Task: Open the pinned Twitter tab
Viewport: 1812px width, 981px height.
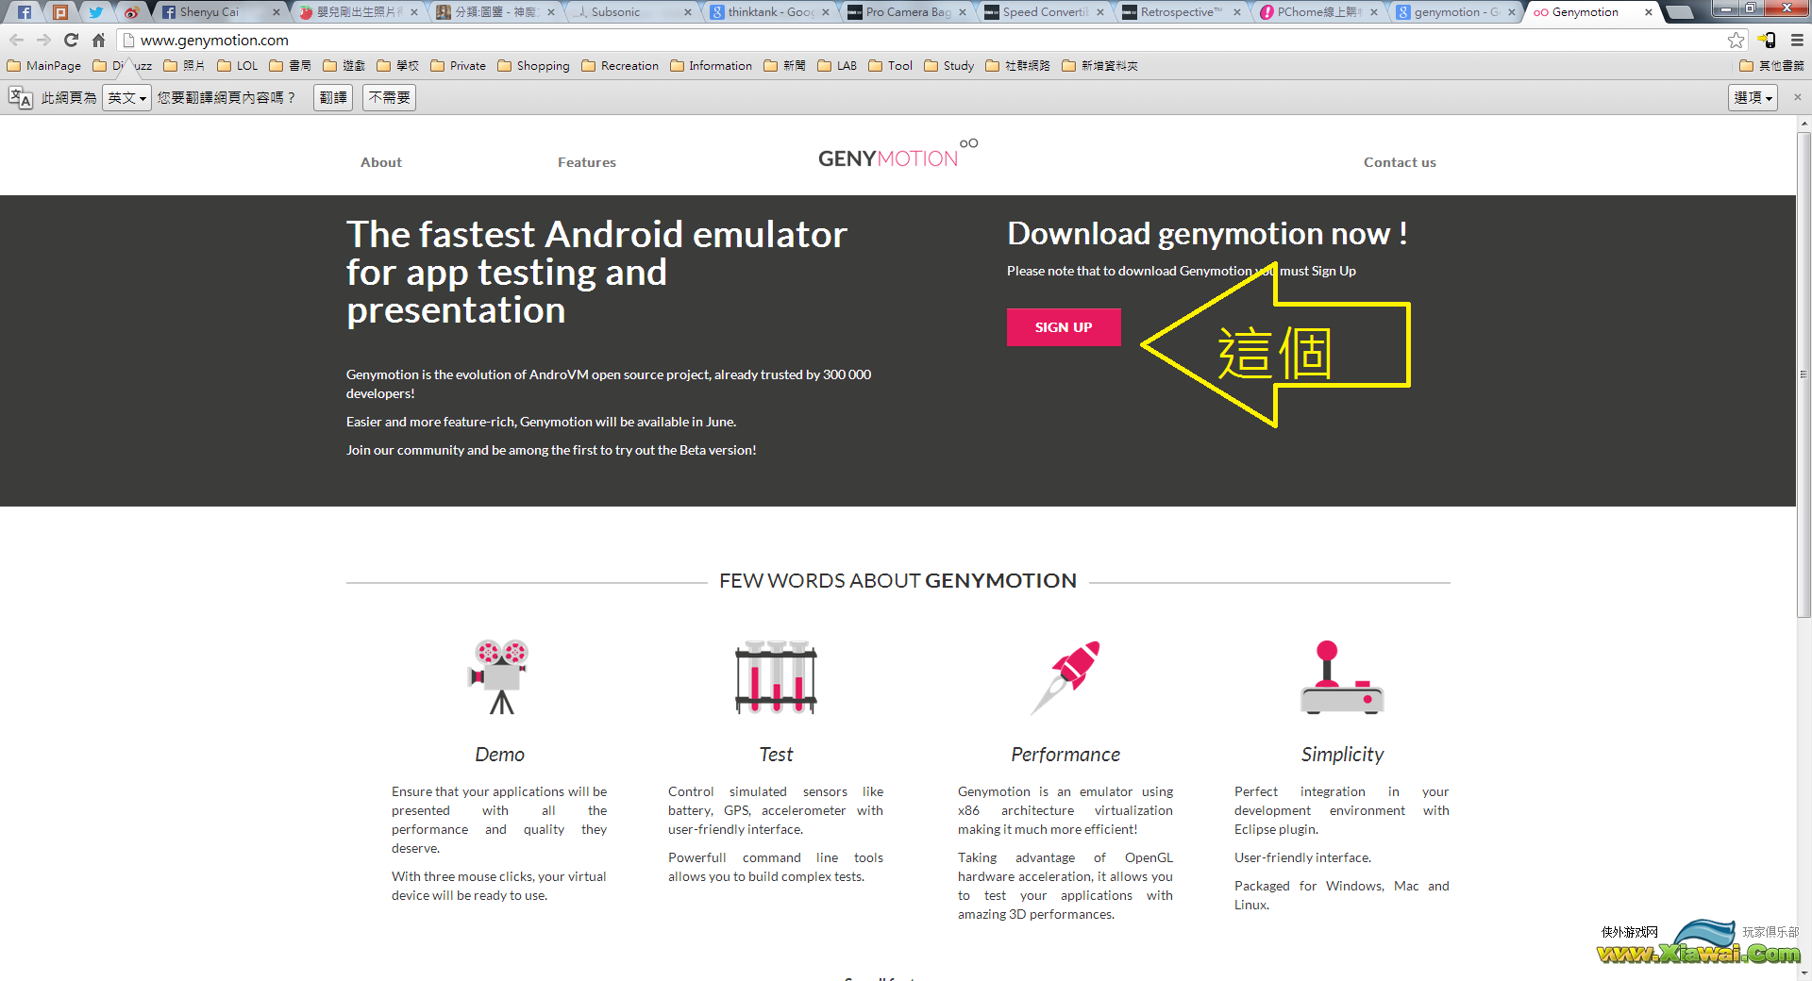Action: click(x=95, y=12)
